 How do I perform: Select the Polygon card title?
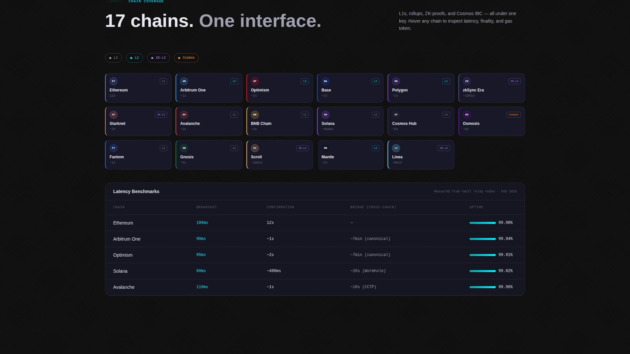click(x=400, y=90)
